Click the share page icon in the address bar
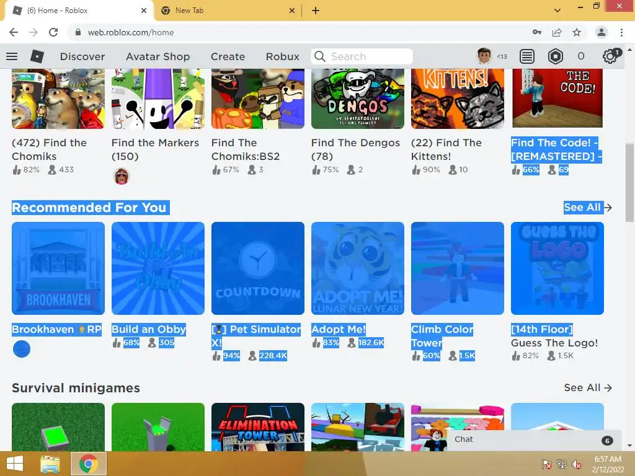 (557, 32)
